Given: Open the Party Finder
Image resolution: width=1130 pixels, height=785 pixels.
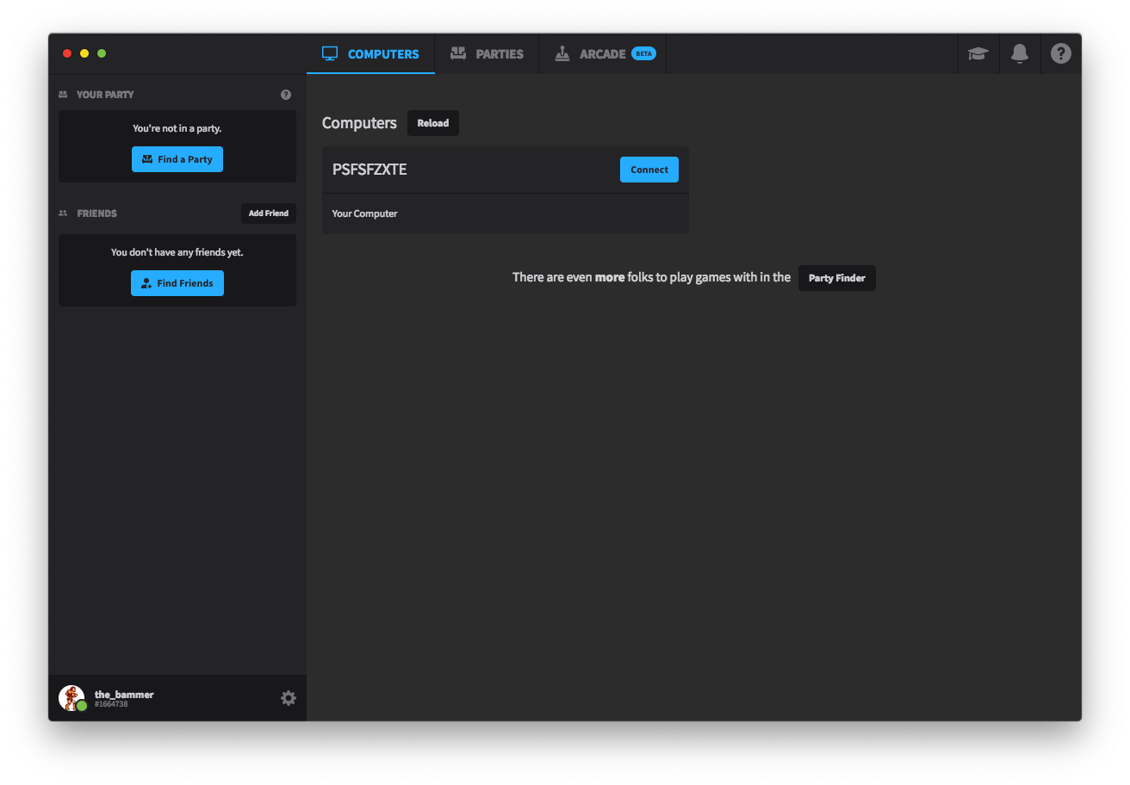Looking at the screenshot, I should pos(836,278).
